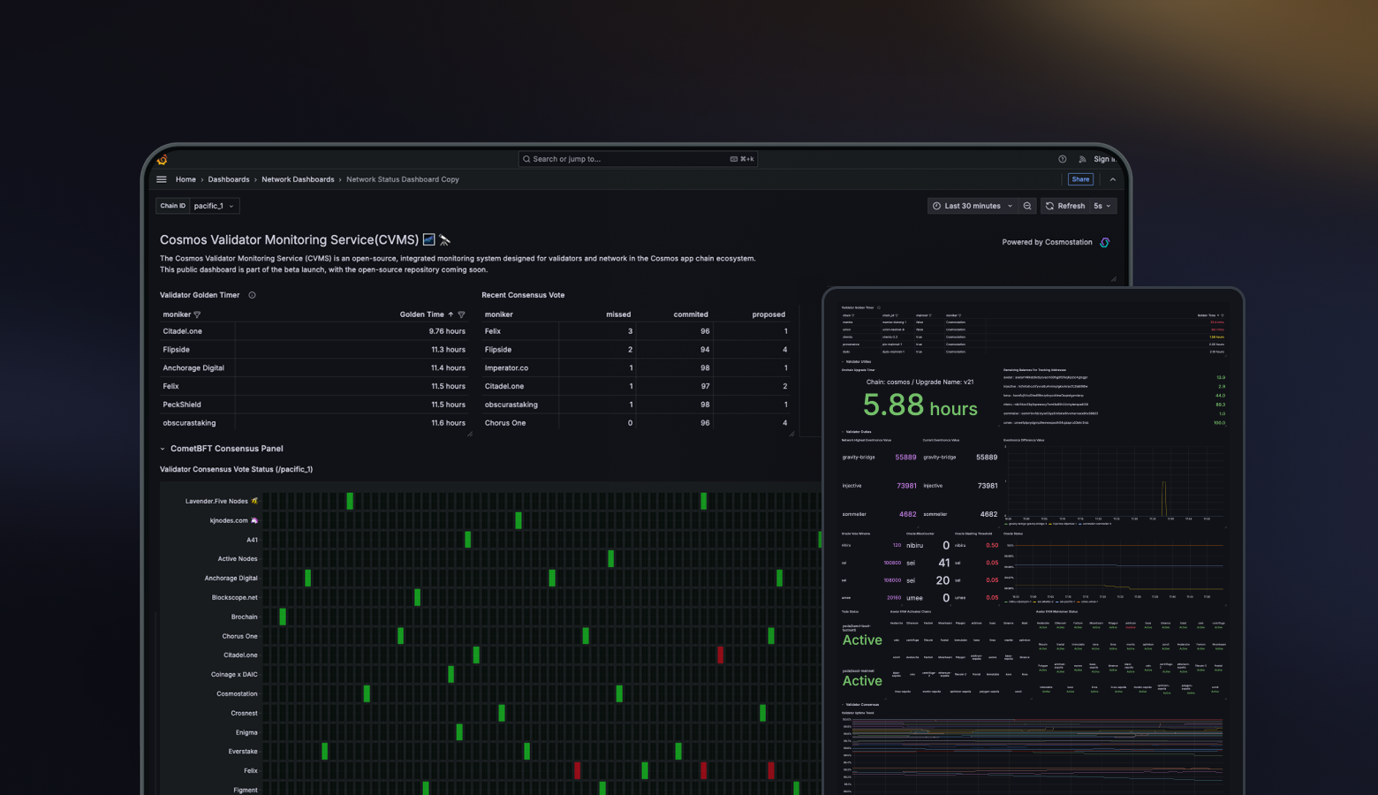Click the Search or jump to field

pyautogui.click(x=636, y=159)
